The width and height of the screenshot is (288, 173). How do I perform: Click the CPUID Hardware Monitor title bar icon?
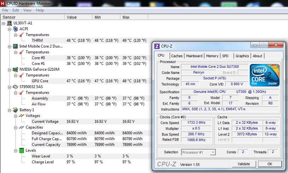[2, 3]
